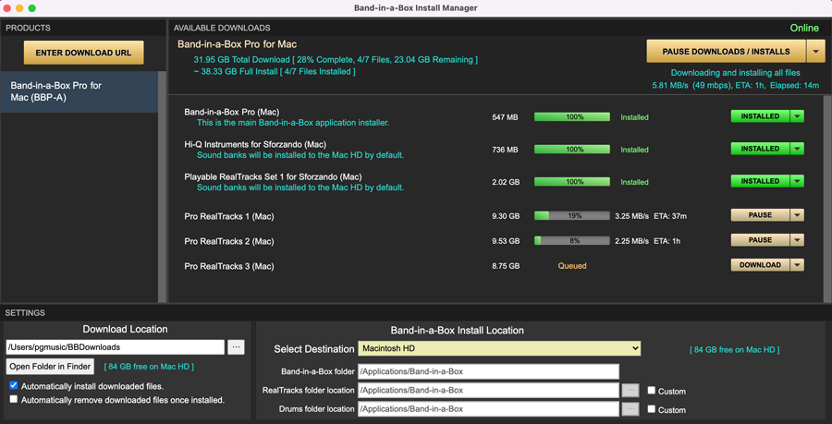Click INSTALLED button for Hi-Q Instruments for Sforzando
The height and width of the screenshot is (424, 832).
pos(760,149)
